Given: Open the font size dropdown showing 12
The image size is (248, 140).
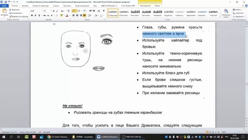Looking at the screenshot, I should (51, 11).
